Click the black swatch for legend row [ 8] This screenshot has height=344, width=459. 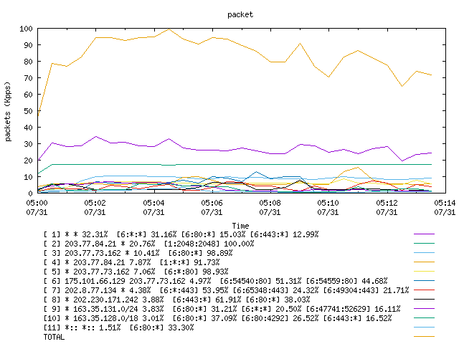[424, 300]
